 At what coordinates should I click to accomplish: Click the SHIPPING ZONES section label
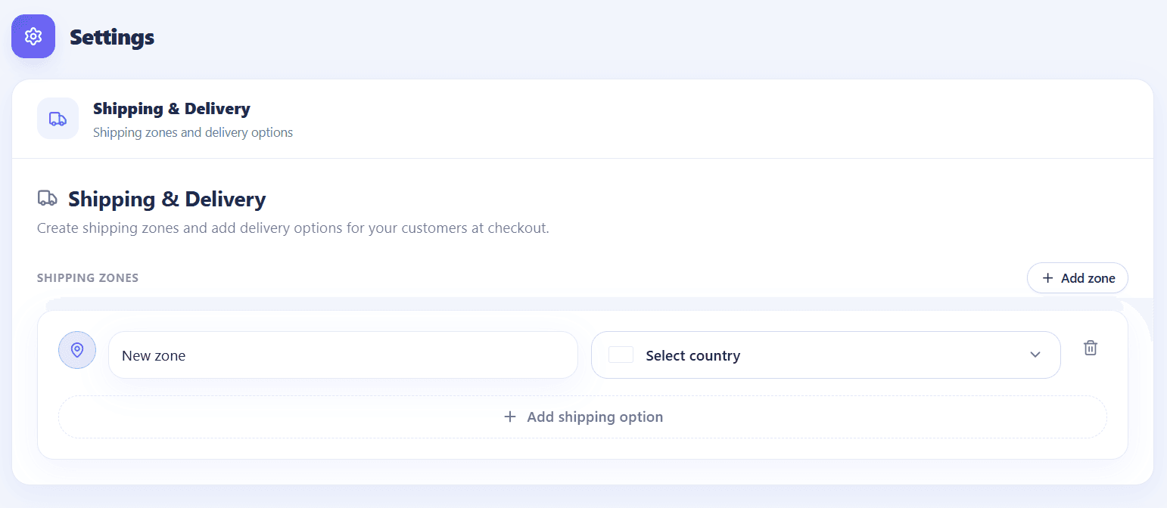point(88,278)
